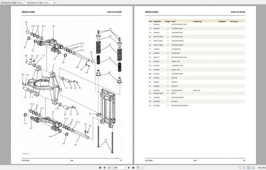Viewport: 266px width, 170px height.
Task: Click the EXD-S 20 model label on the left page
Action: pyautogui.click(x=114, y=12)
